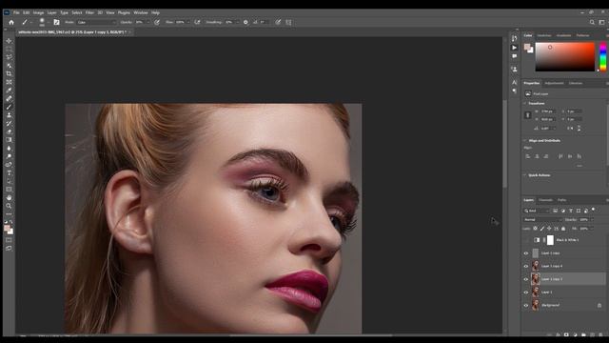The height and width of the screenshot is (343, 609).
Task: Hide the Background layer
Action: tap(526, 305)
